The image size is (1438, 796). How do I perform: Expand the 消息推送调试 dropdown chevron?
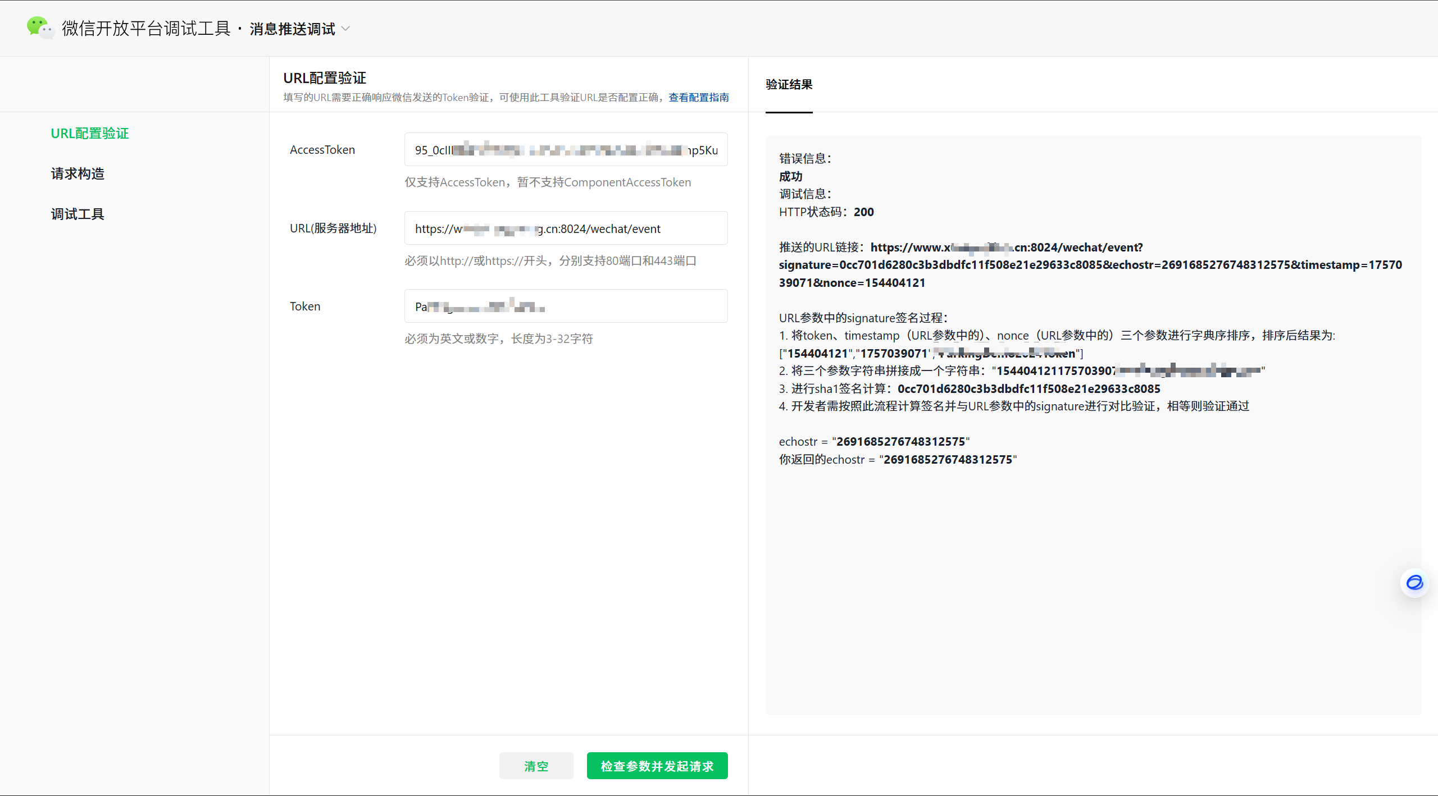coord(346,29)
